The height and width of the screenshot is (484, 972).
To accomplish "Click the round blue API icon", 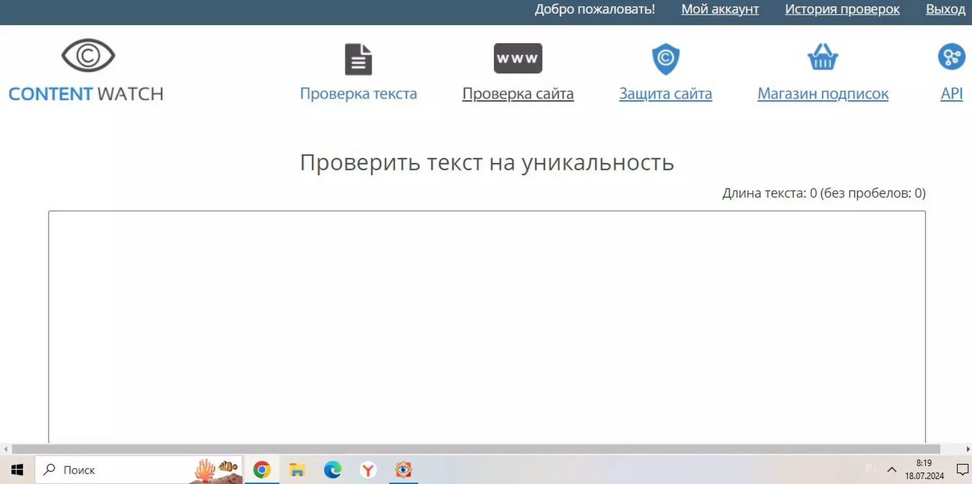I will 951,57.
